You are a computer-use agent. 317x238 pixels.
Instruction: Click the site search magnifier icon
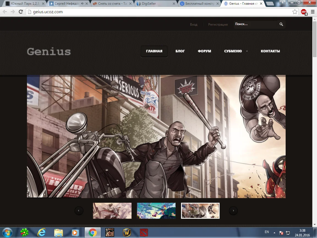(281, 24)
